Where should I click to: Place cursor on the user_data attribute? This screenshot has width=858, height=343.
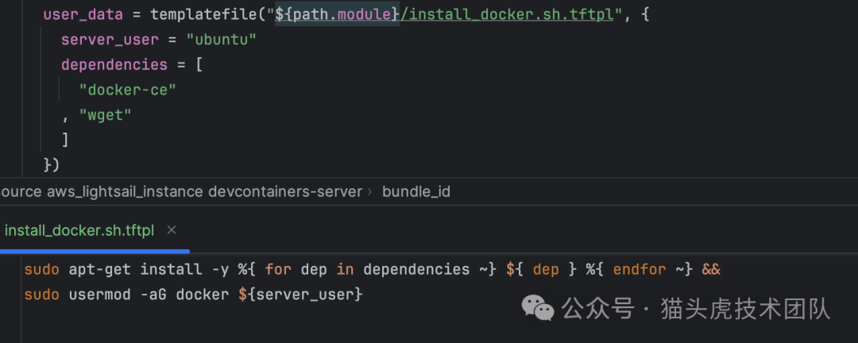pyautogui.click(x=83, y=14)
